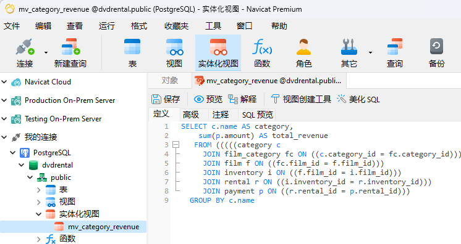Open the 运行 menu
461x244 pixels.
107,26
